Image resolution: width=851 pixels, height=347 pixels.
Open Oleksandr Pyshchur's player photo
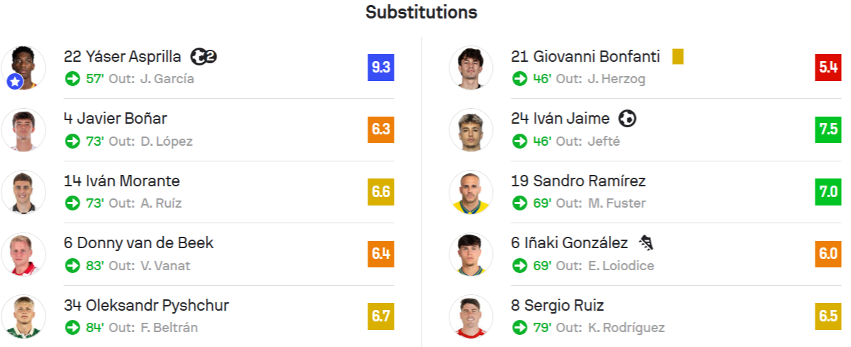click(24, 316)
